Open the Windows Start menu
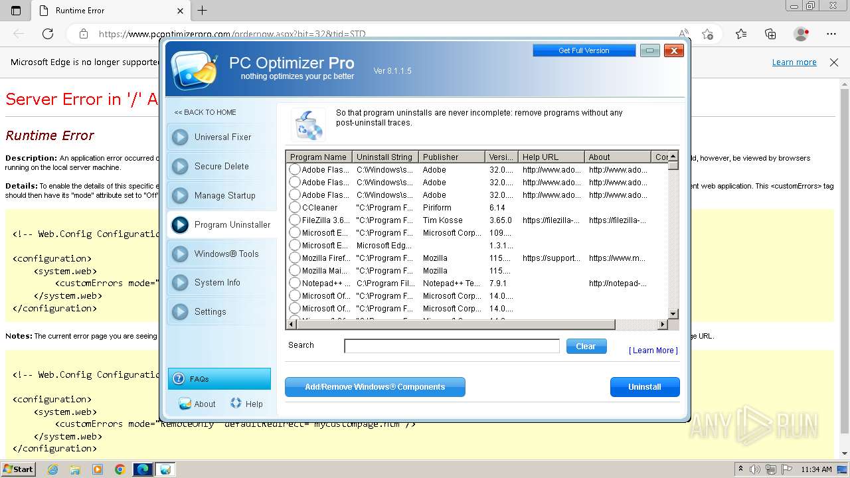The image size is (850, 478). point(18,469)
